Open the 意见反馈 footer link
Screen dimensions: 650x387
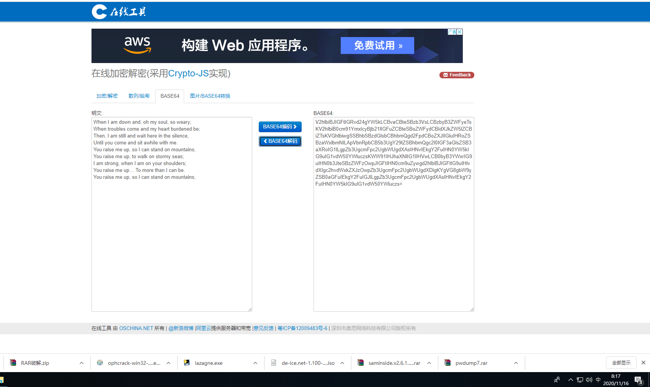264,328
